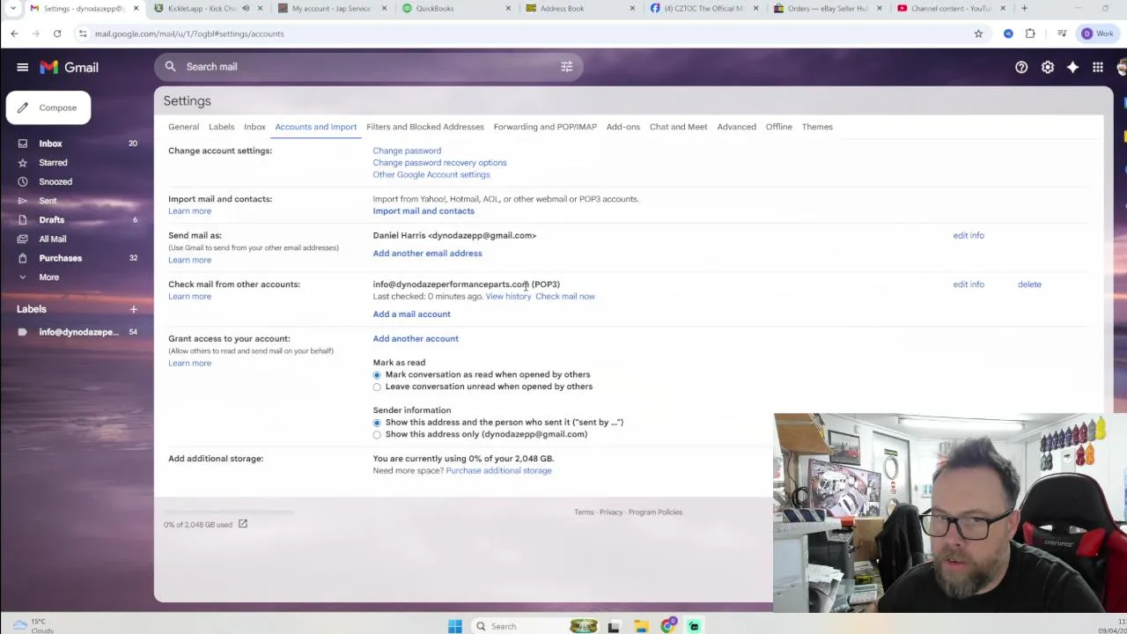Open Settings gear icon
This screenshot has width=1127, height=634.
1048,68
